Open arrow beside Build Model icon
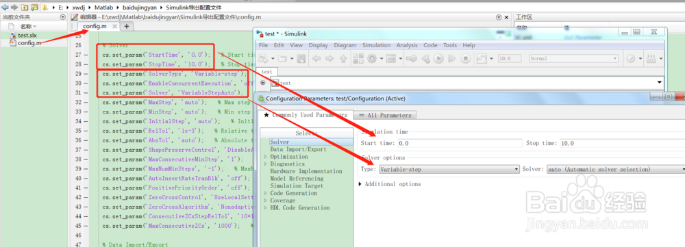 coord(661,58)
